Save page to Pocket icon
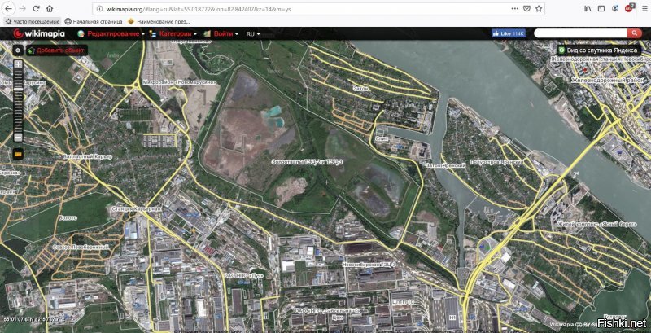 click(x=526, y=8)
